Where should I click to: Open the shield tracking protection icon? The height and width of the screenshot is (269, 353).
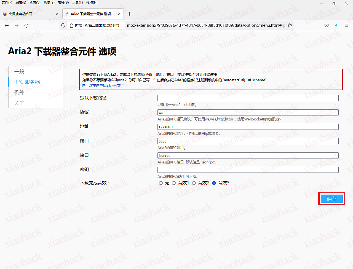(63, 25)
